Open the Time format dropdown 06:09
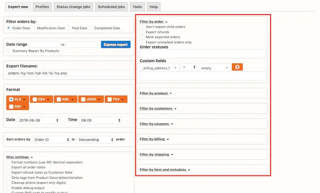 click(100, 120)
